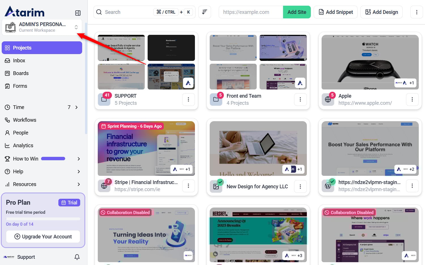Open the Analytics page

pos(23,146)
